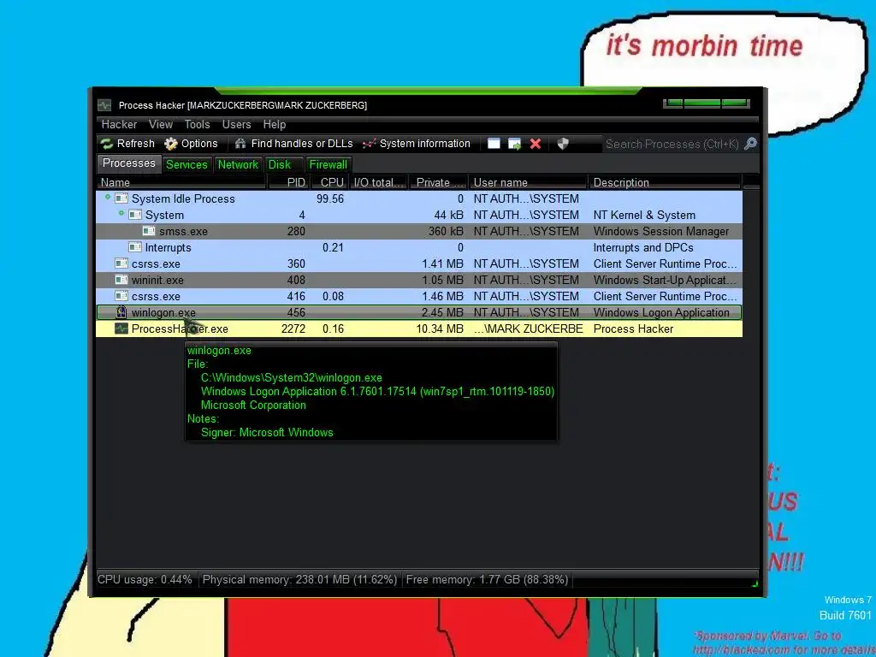Open Options via gear icon
Viewport: 876px width, 657px height.
coord(191,144)
